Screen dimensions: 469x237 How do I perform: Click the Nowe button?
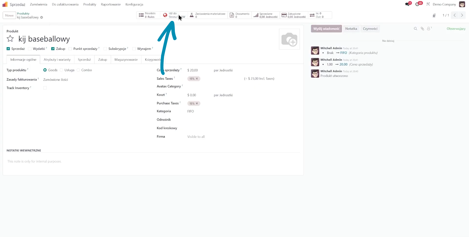coord(9,15)
